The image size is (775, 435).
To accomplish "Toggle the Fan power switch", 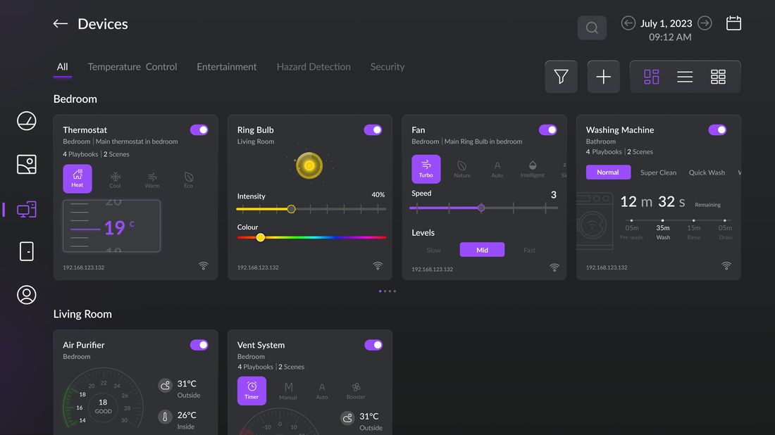I will click(547, 130).
